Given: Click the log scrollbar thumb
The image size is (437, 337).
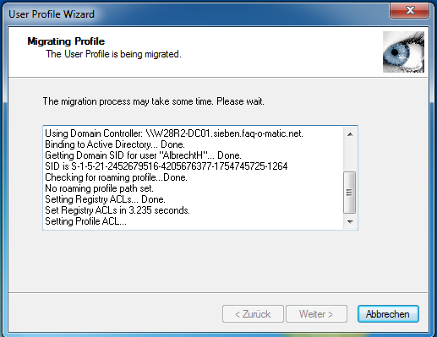Looking at the screenshot, I should pos(350,193).
